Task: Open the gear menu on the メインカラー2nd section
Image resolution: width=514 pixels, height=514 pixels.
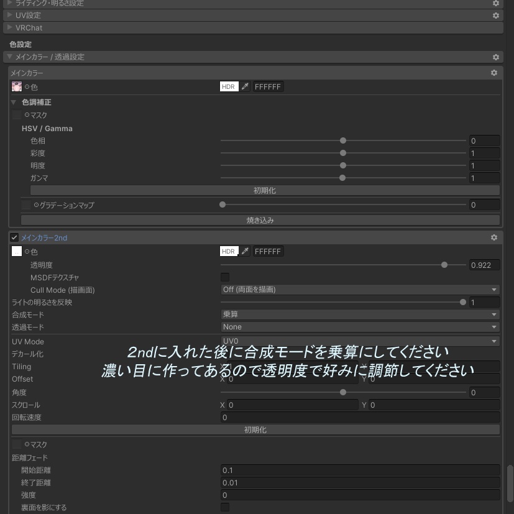Action: (493, 237)
